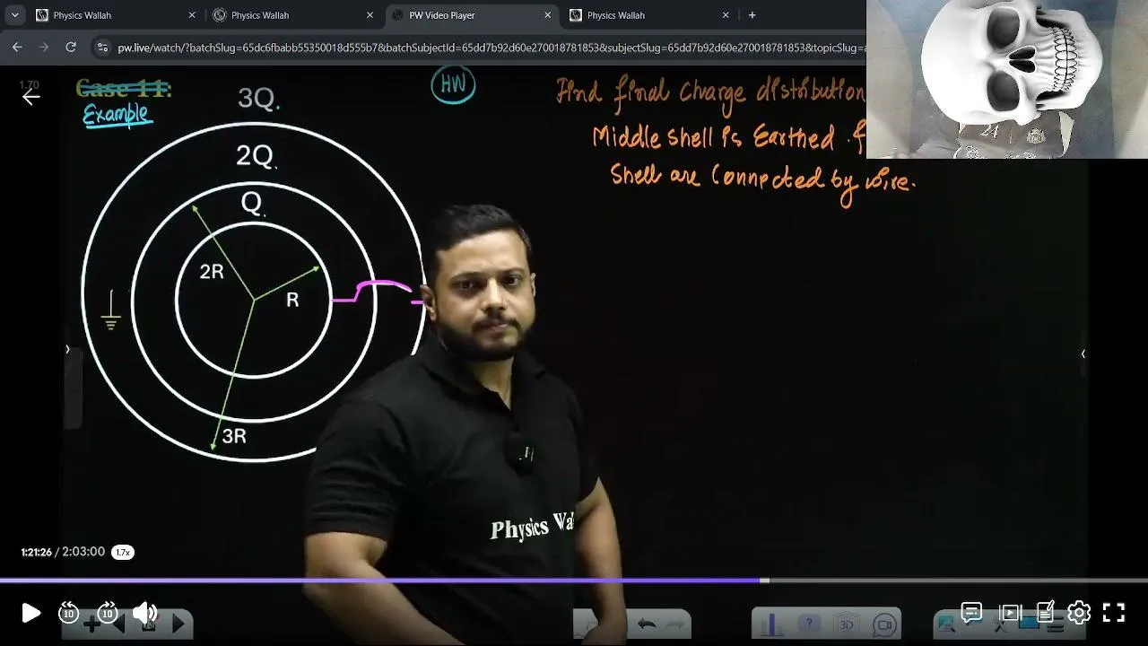Viewport: 1148px width, 646px height.
Task: Switch to Physics Wallah tab right of PW Video Player
Action: pos(649,15)
